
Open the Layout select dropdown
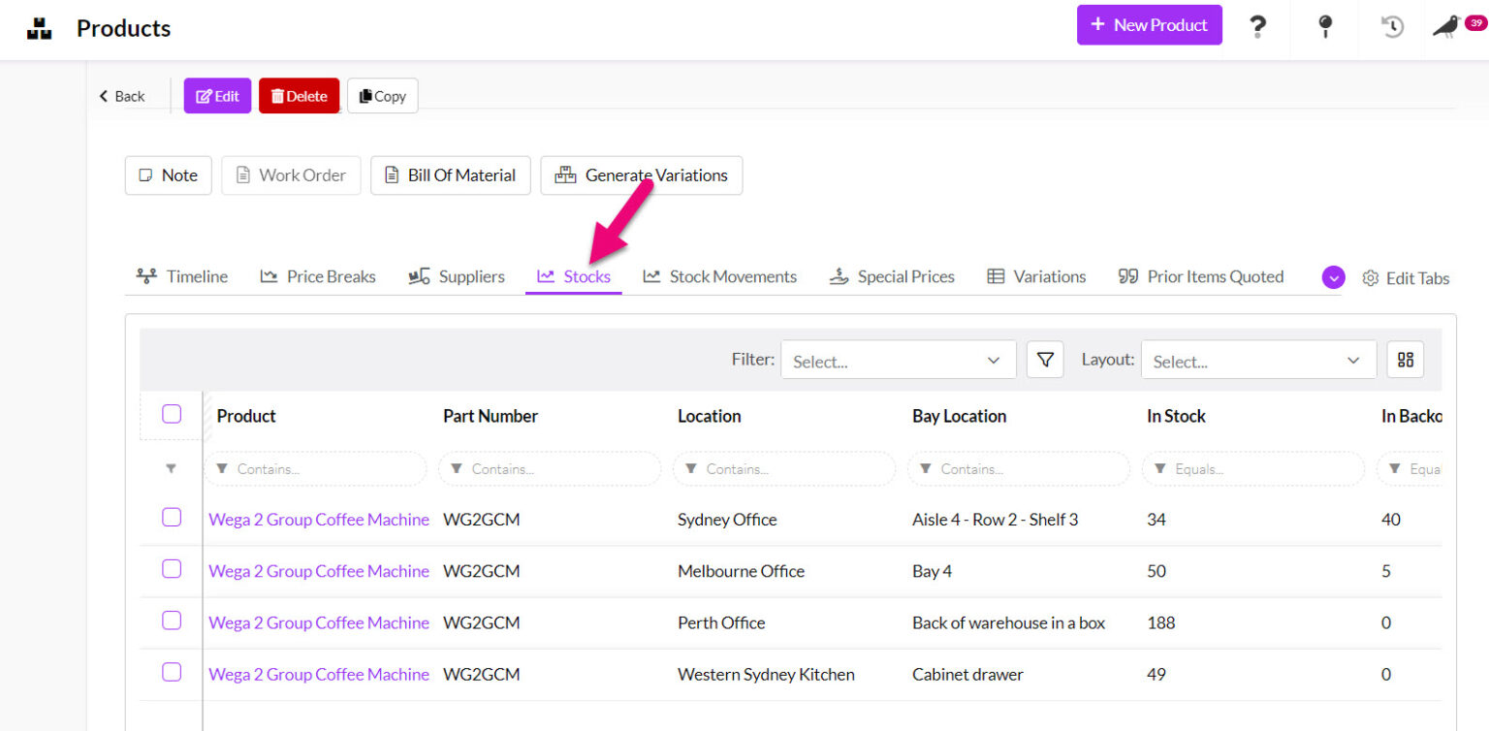1257,360
